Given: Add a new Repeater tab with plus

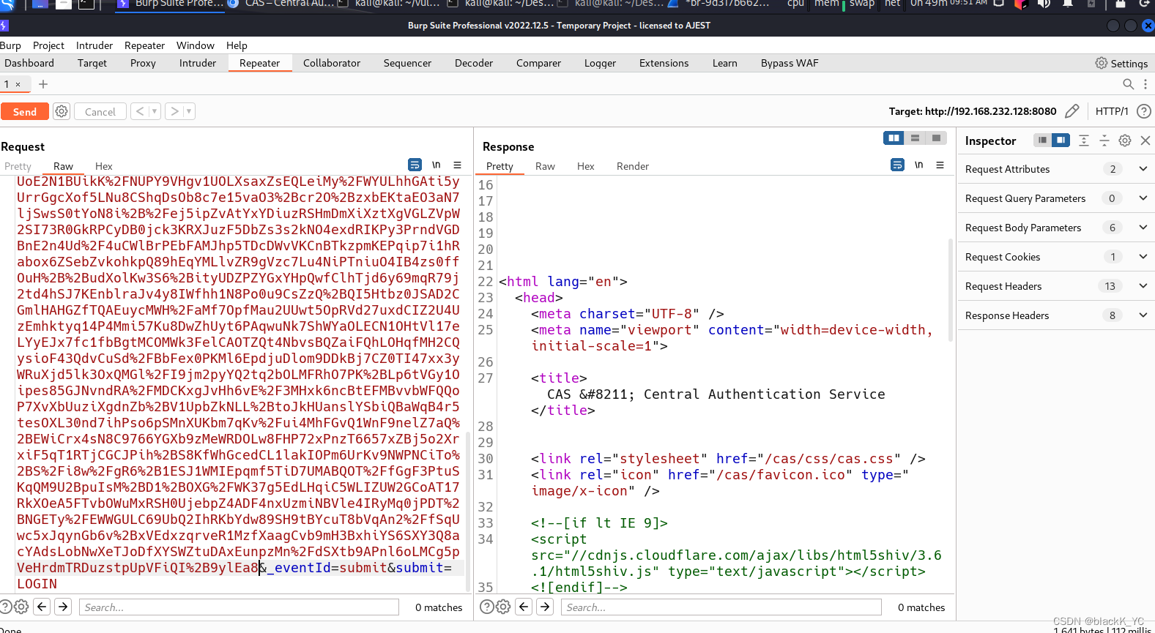Looking at the screenshot, I should (x=43, y=84).
